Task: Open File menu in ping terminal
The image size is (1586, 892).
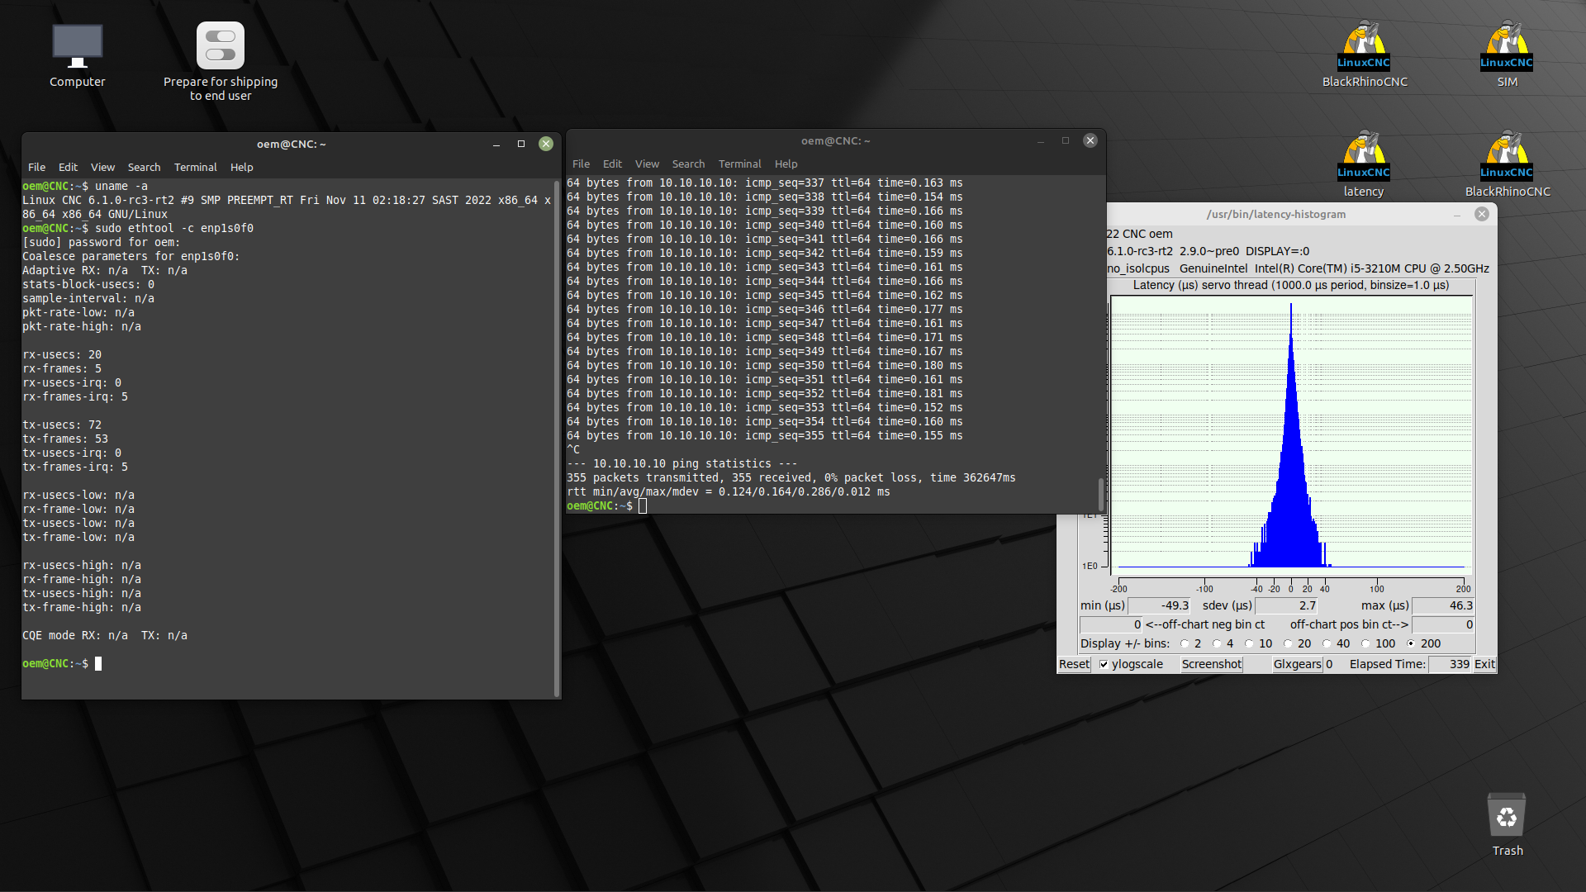Action: tap(581, 164)
